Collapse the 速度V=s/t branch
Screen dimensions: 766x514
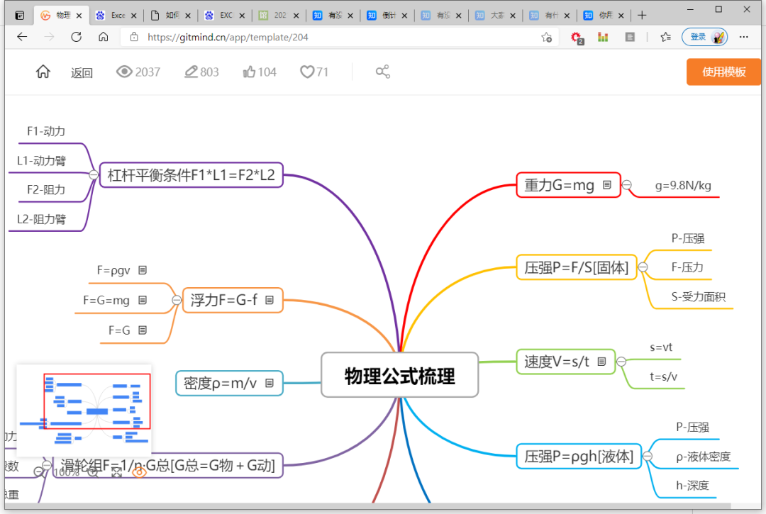pyautogui.click(x=622, y=362)
